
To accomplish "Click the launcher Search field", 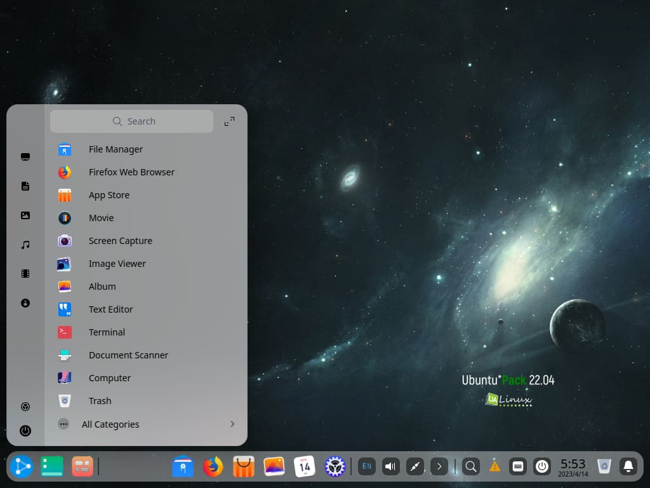I will pos(131,121).
